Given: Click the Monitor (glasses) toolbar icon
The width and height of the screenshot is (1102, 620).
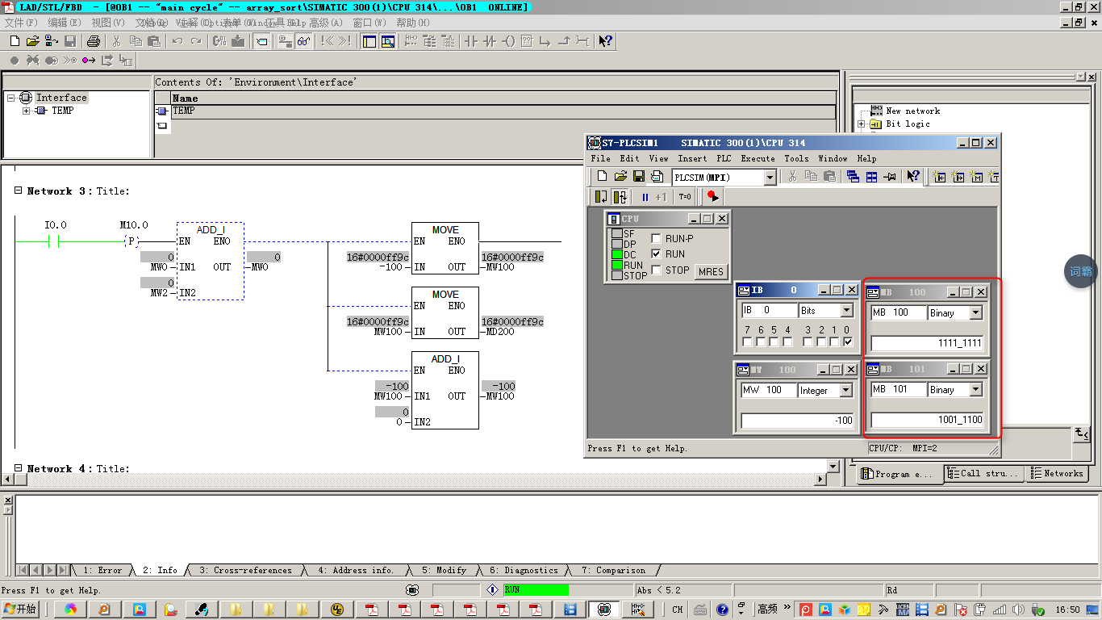Looking at the screenshot, I should [x=303, y=41].
